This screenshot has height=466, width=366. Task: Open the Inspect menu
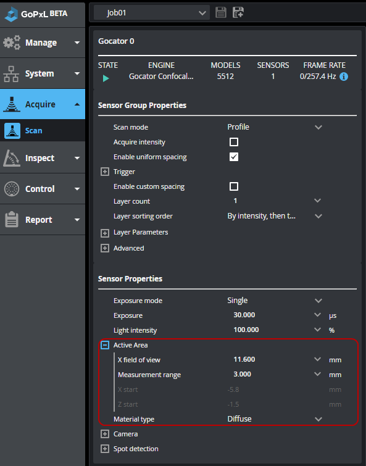click(43, 158)
